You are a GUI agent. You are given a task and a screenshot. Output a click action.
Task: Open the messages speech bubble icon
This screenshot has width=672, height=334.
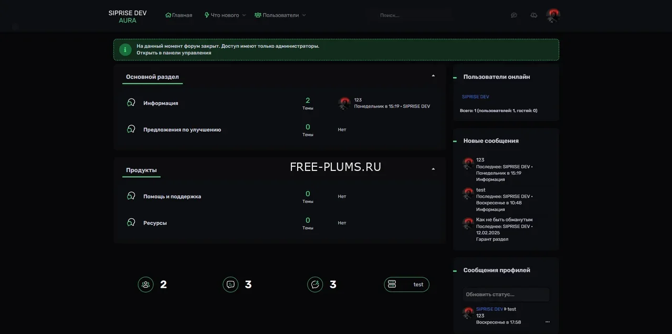[513, 15]
